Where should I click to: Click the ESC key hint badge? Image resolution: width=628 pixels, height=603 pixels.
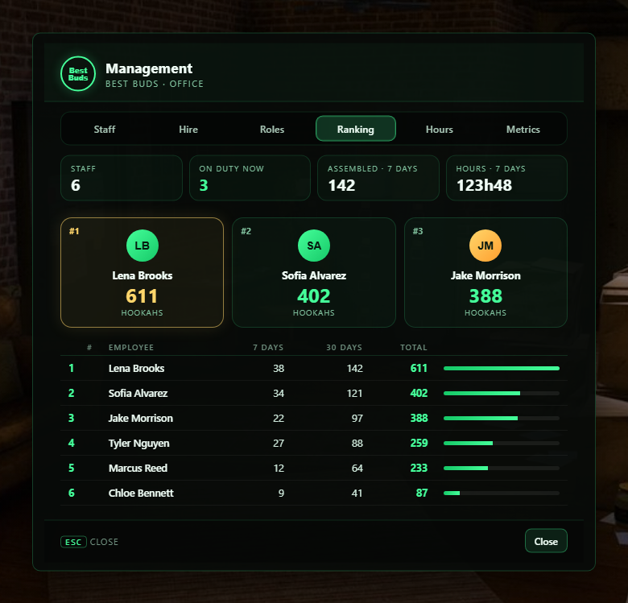(x=73, y=542)
